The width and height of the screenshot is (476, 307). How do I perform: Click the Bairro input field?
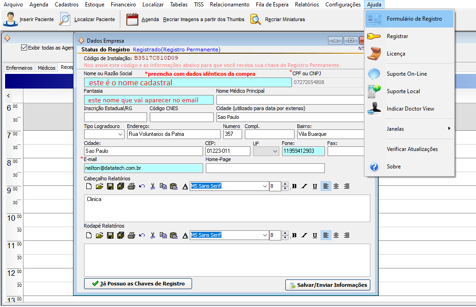tap(330, 134)
